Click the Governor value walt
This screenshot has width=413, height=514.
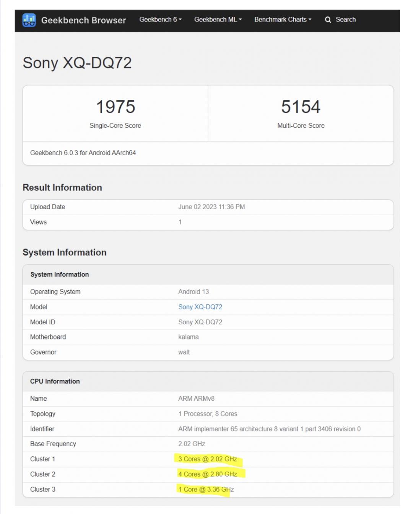point(184,352)
